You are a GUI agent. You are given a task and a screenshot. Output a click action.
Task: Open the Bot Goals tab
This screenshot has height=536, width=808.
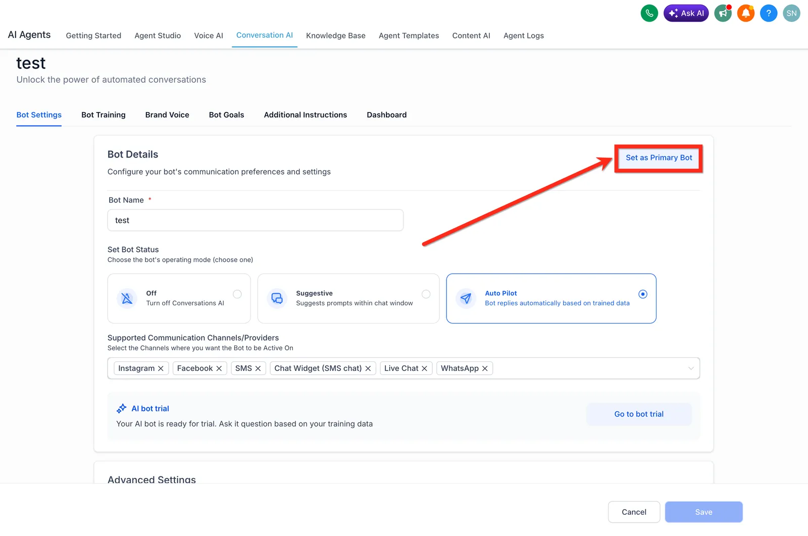(227, 115)
